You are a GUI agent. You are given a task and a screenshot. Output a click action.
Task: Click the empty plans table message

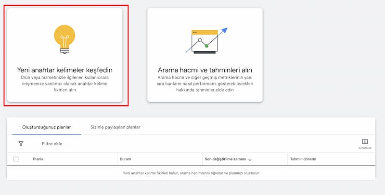(191, 173)
